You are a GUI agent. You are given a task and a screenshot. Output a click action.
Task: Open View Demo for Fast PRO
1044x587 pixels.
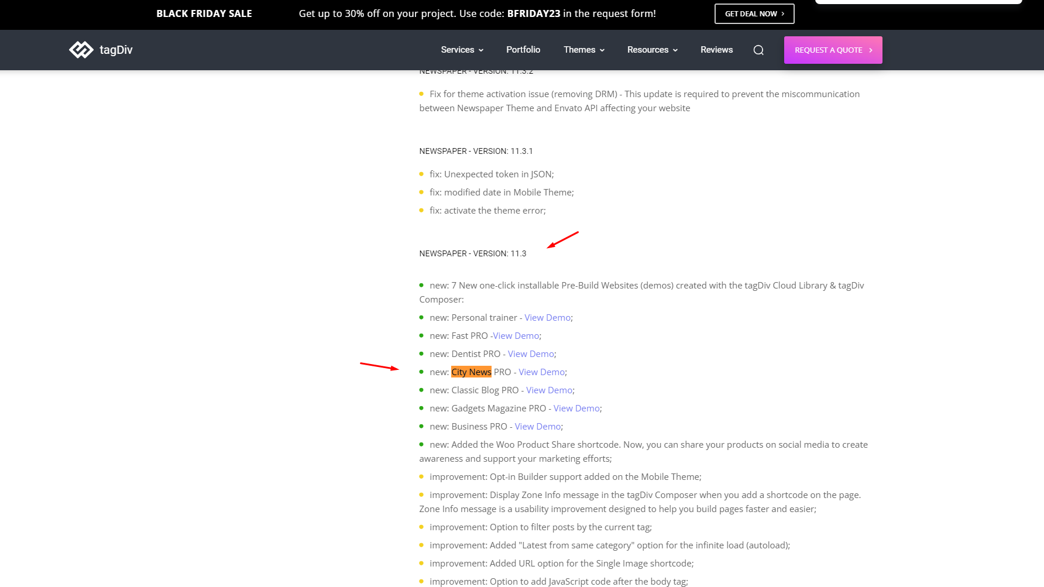pos(516,335)
